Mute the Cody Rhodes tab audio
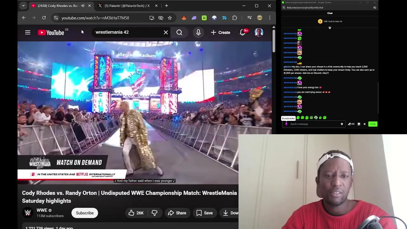Screen dimensions: 407x229 (83, 6)
